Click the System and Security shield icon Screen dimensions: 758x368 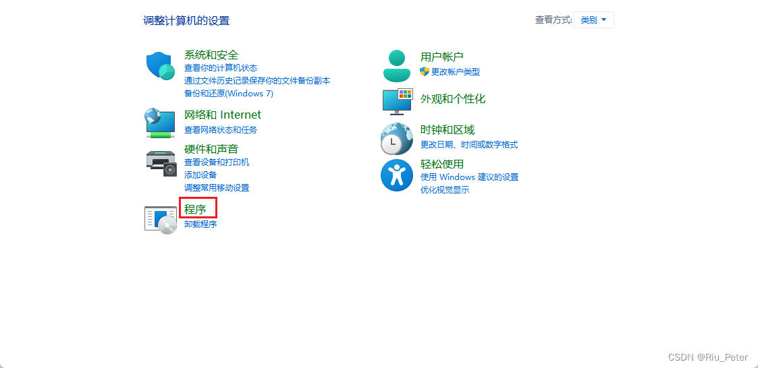click(160, 65)
